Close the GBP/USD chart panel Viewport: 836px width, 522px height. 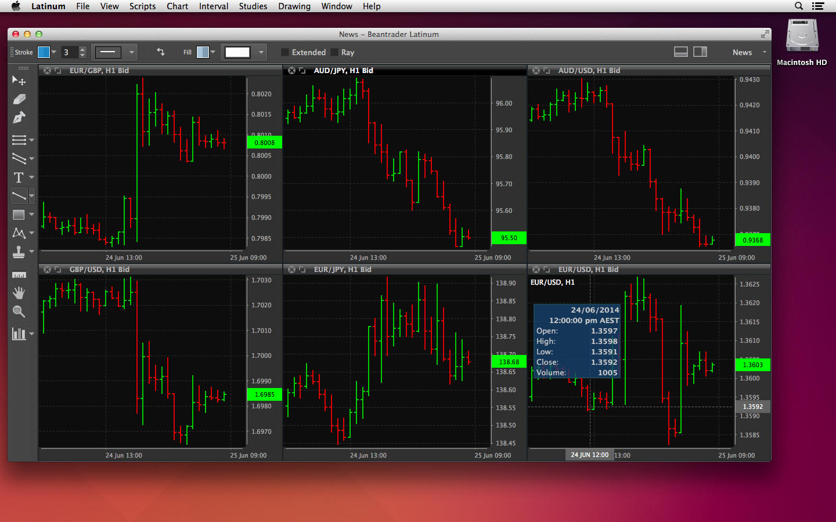click(x=47, y=270)
